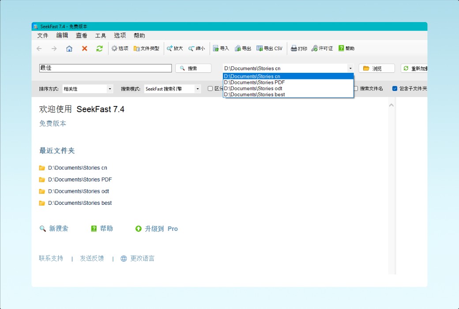Click folder icon beside Stories PDF recent folder
This screenshot has width=459, height=309.
pyautogui.click(x=42, y=180)
